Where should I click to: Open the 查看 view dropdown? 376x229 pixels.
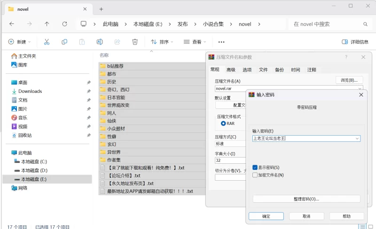195,42
